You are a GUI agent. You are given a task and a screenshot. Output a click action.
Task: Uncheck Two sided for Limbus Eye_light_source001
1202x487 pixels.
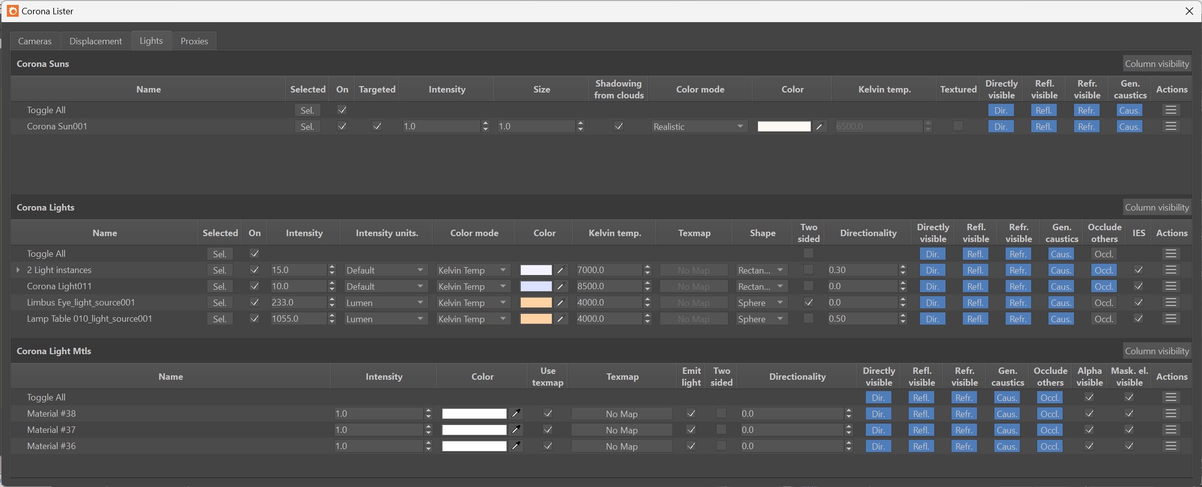(808, 302)
